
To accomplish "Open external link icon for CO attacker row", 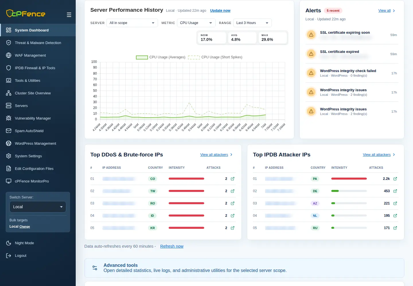I will tap(233, 179).
